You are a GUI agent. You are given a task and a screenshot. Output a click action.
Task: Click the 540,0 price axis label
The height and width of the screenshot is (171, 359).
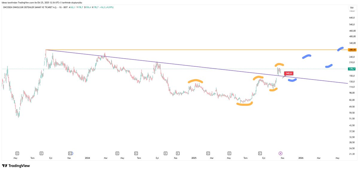tap(352, 24)
